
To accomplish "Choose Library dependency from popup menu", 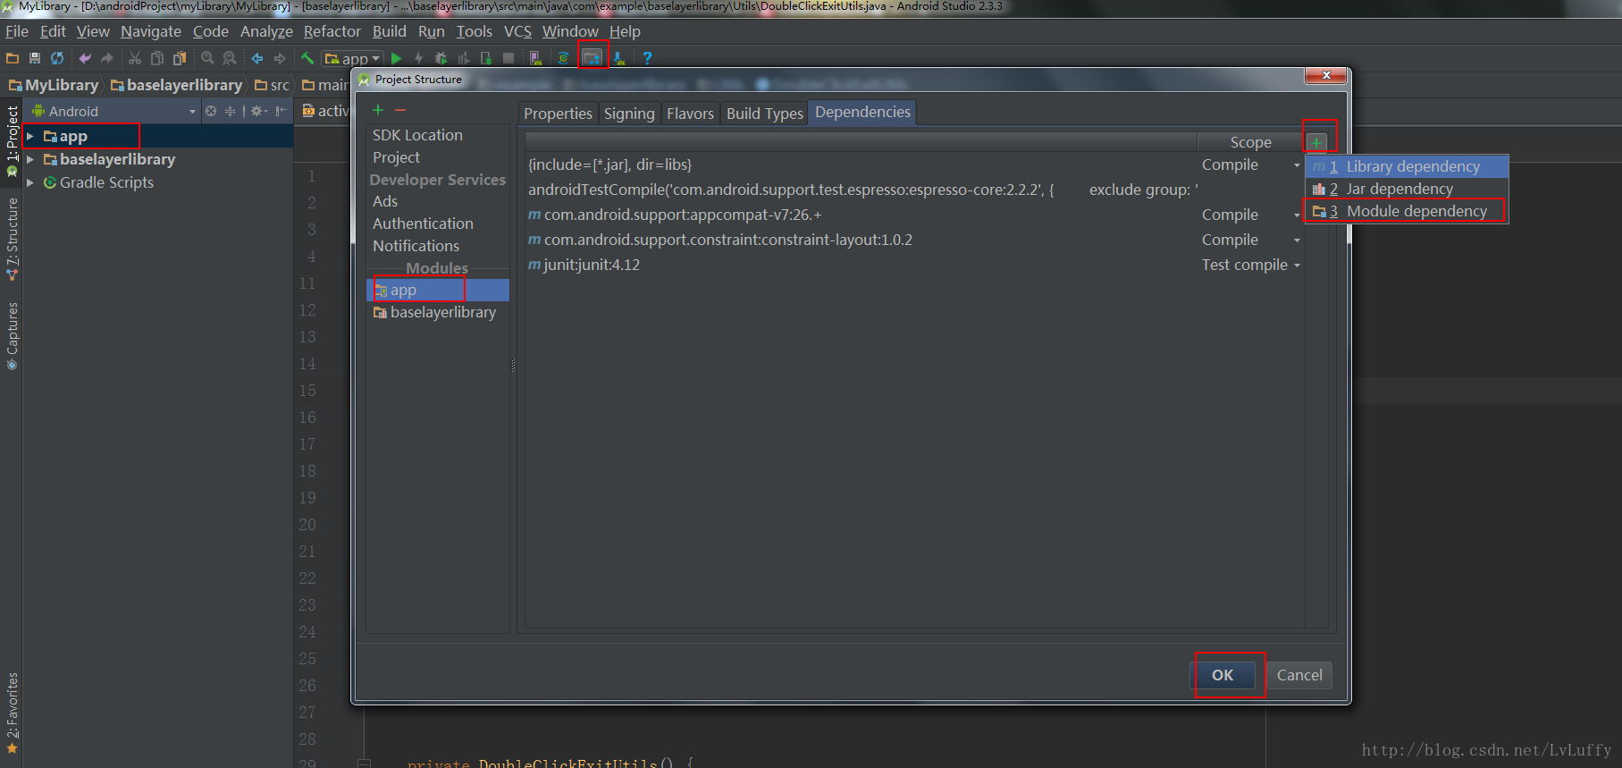I will tap(1407, 166).
